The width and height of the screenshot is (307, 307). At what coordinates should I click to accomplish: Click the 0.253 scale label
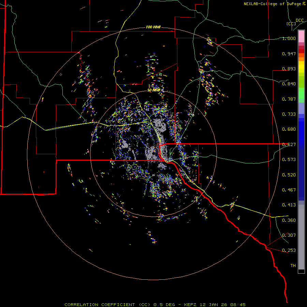point(289,250)
